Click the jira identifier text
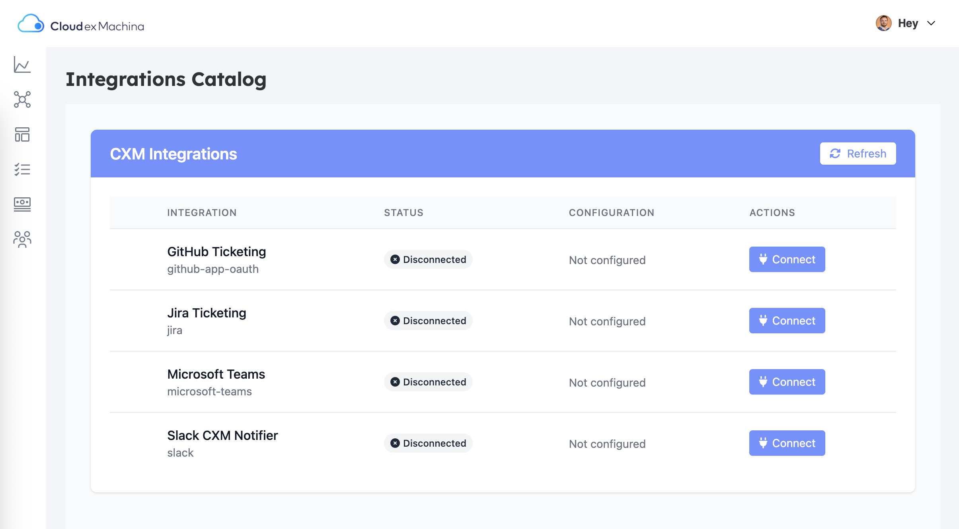 tap(175, 331)
